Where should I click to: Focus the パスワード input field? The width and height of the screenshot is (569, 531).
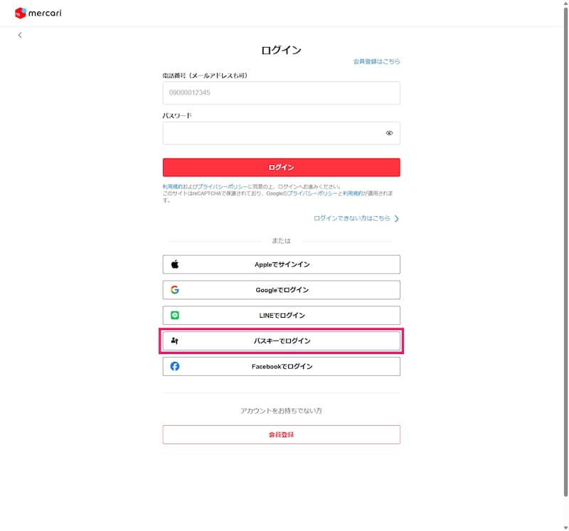(x=281, y=133)
